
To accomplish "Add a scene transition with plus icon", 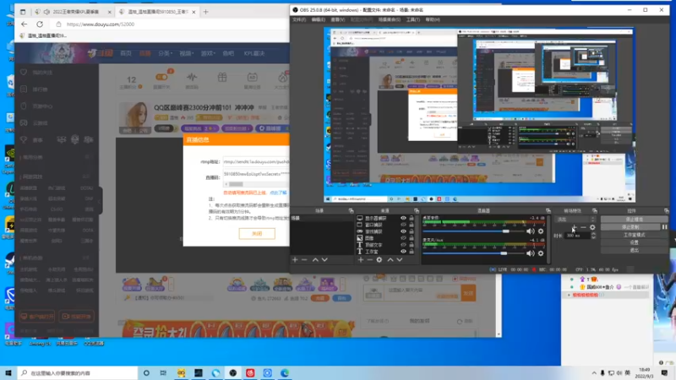I will 574,227.
